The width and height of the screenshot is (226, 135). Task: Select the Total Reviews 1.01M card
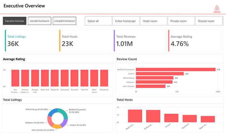[x=140, y=41]
